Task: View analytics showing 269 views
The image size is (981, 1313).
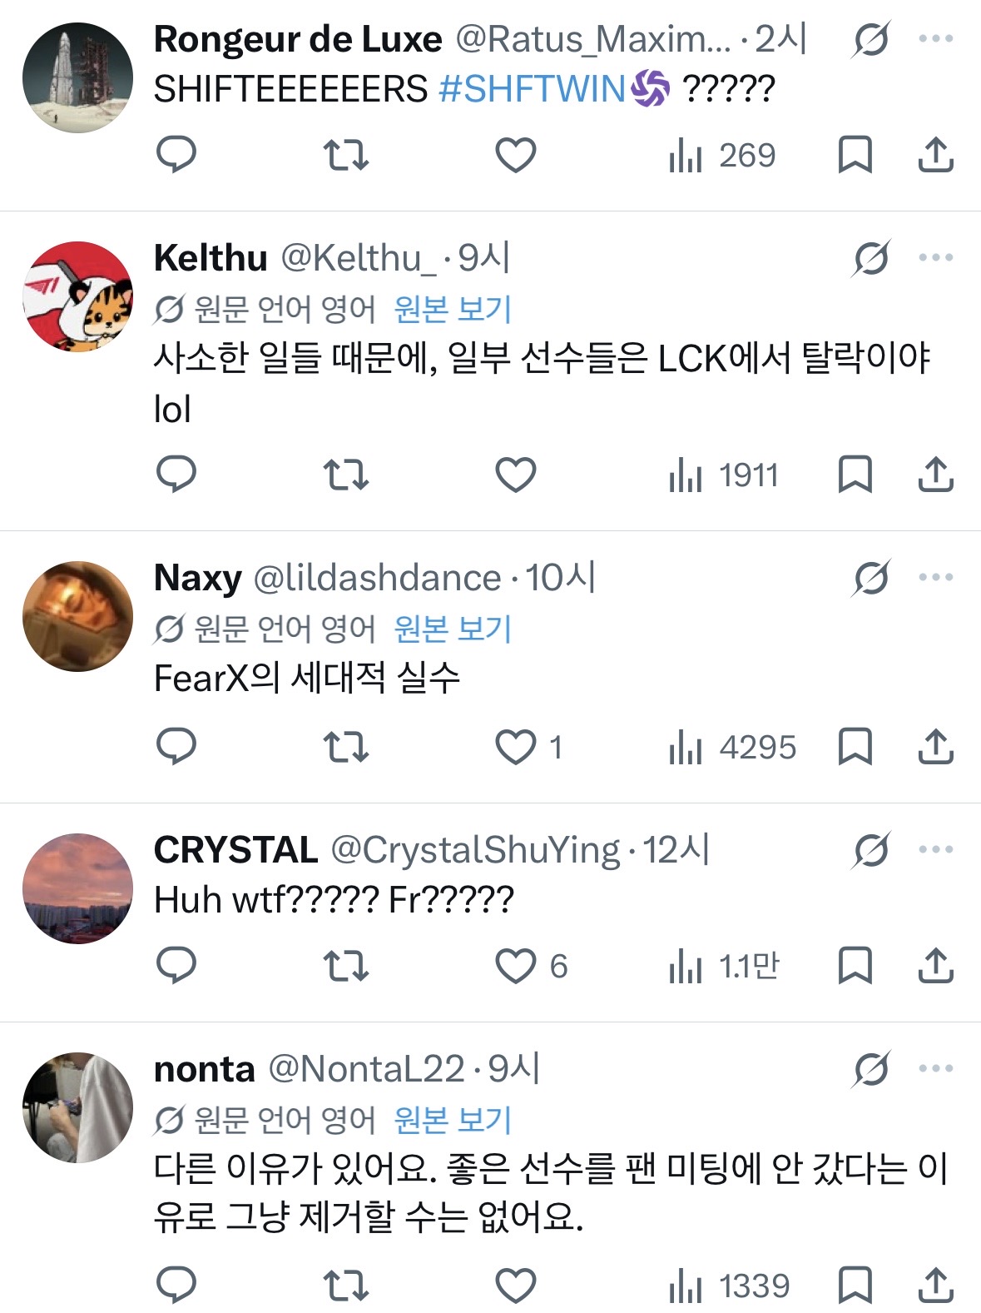Action: pyautogui.click(x=722, y=156)
